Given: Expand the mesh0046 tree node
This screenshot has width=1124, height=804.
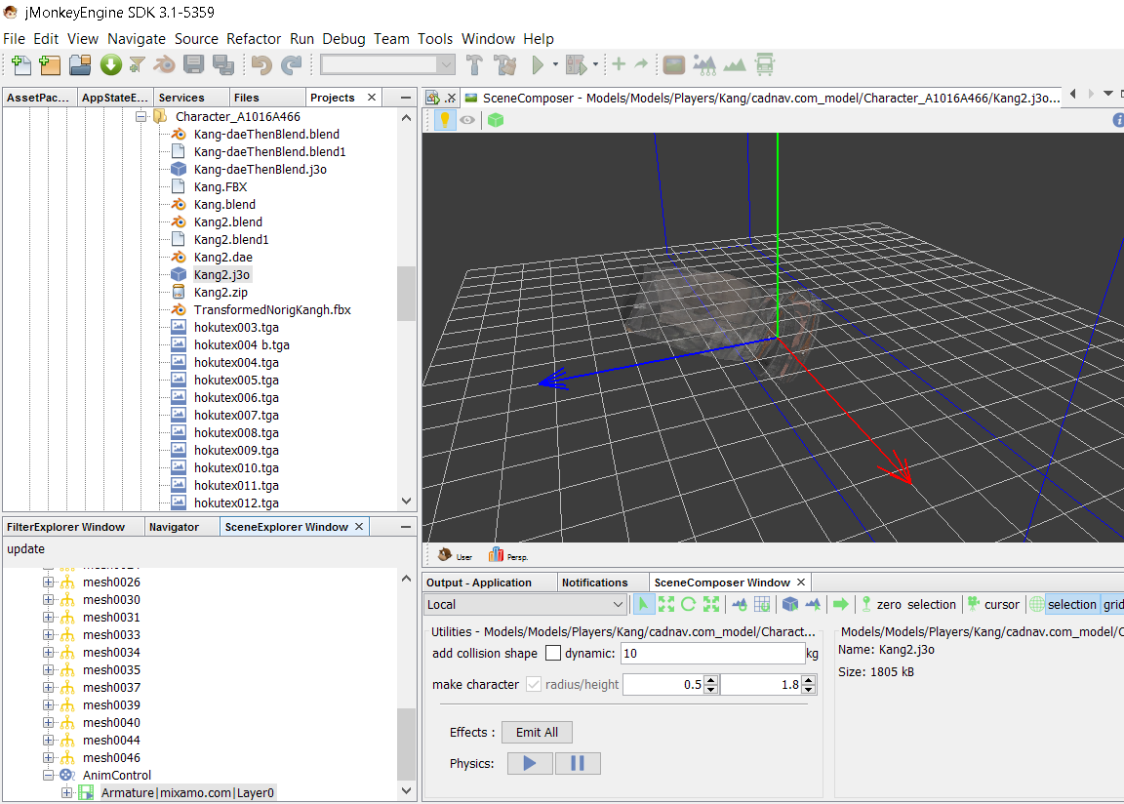Looking at the screenshot, I should coord(48,757).
